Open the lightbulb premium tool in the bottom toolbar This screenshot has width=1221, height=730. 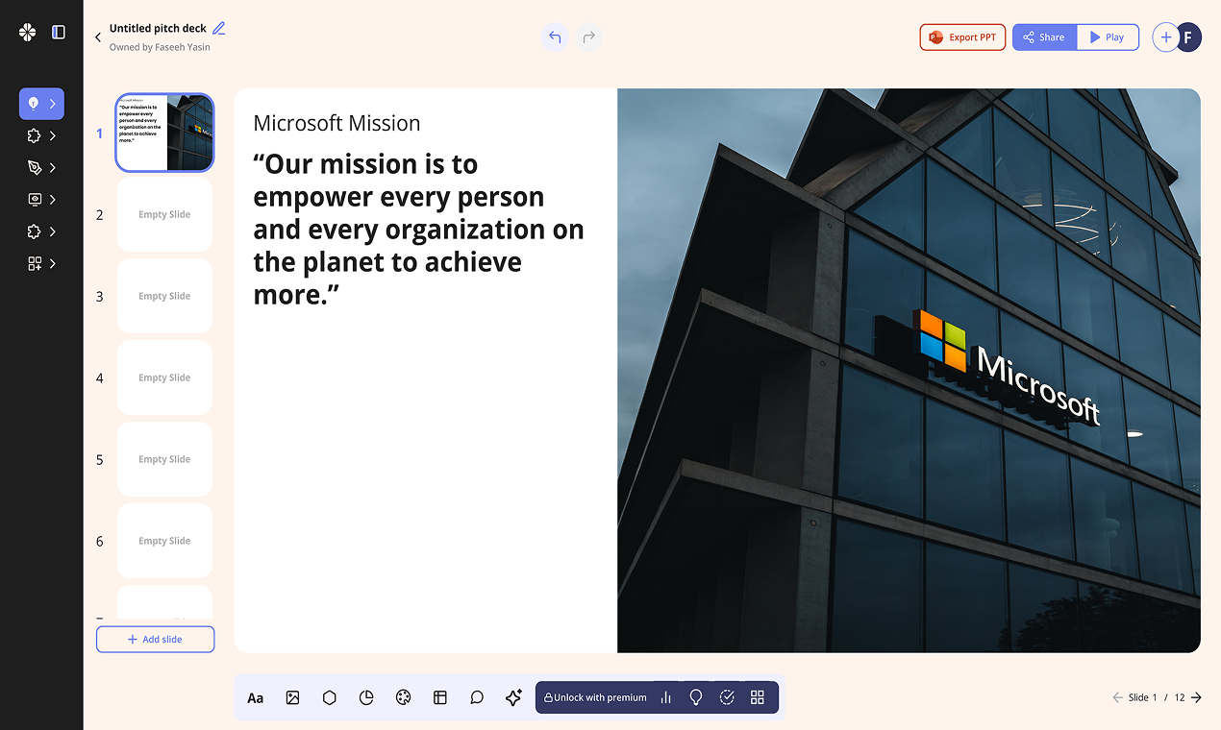tap(696, 697)
